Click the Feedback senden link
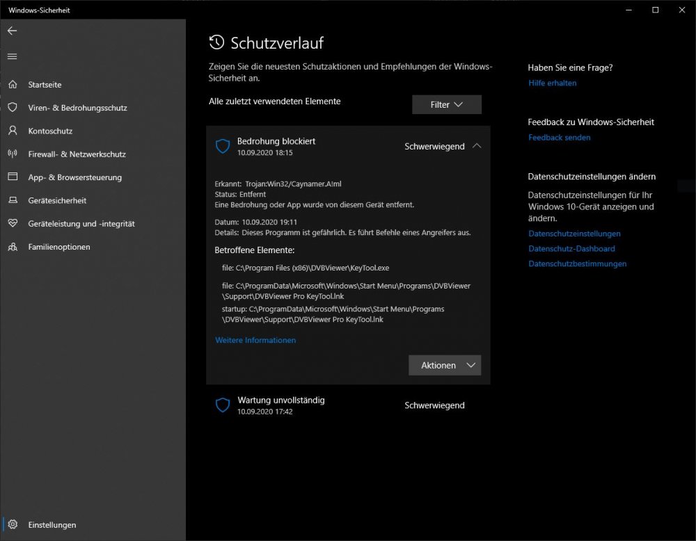 (559, 137)
